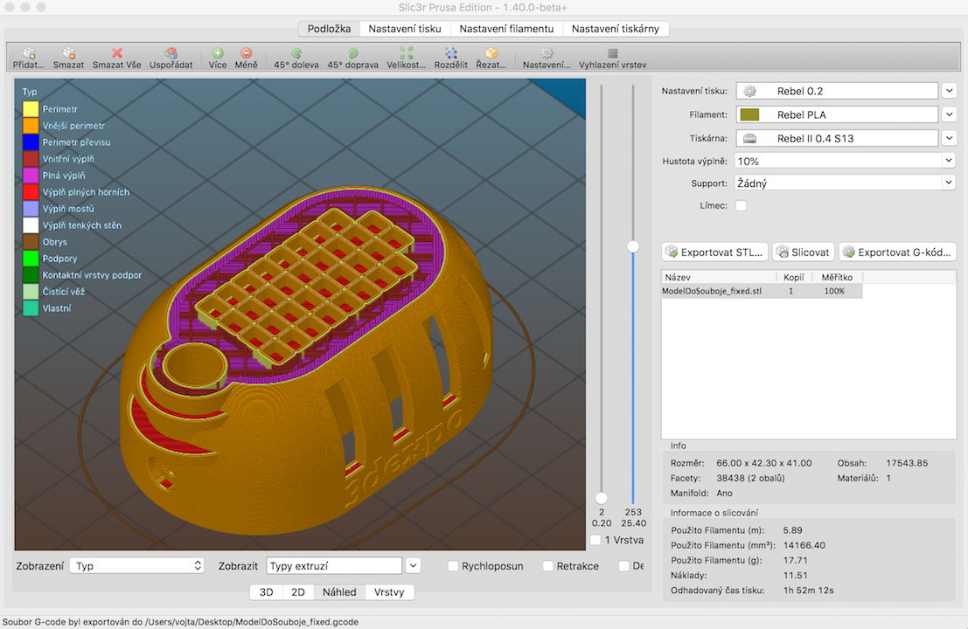Toggle the Rychloposun checkbox
Image resolution: width=968 pixels, height=629 pixels.
click(x=453, y=566)
